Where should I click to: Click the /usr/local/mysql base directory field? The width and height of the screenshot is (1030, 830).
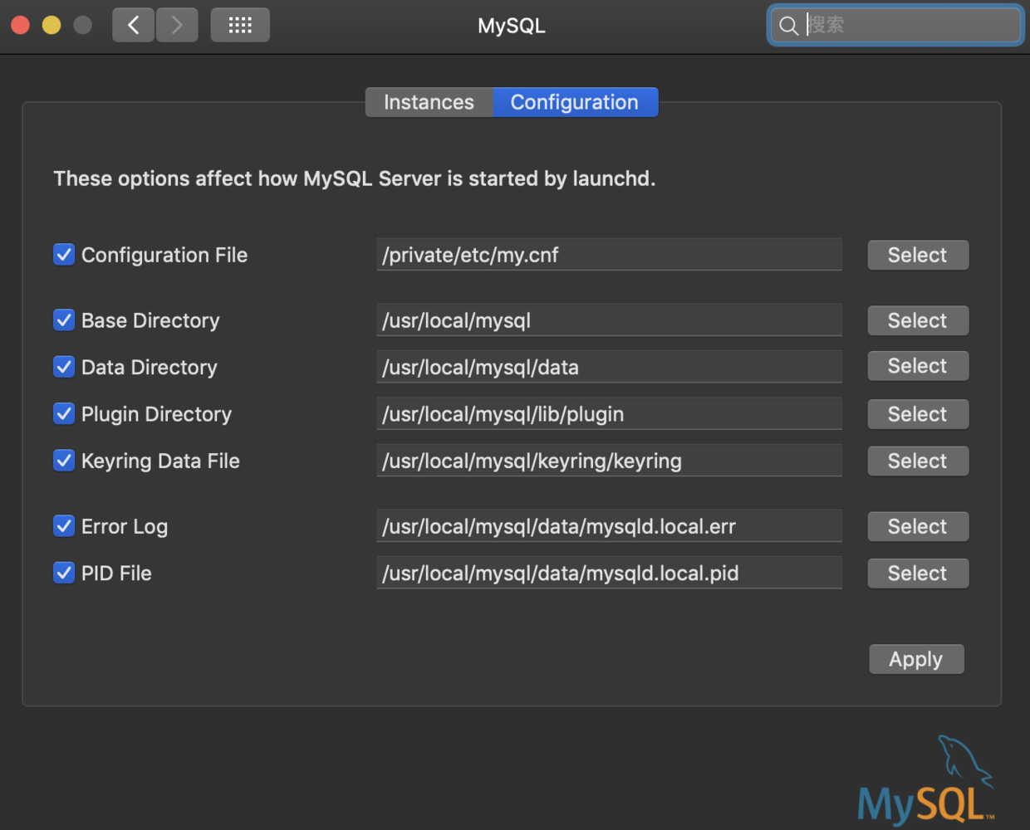click(x=609, y=320)
